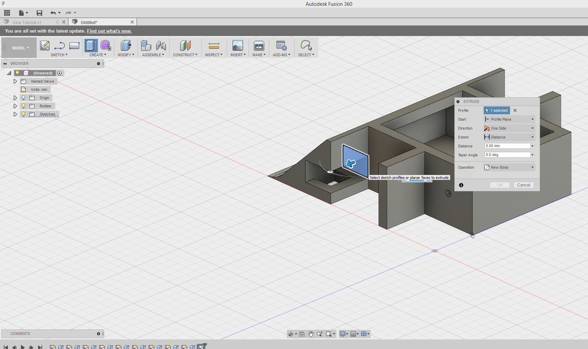Select the Pan hand icon
The height and width of the screenshot is (349, 588).
coord(311,334)
